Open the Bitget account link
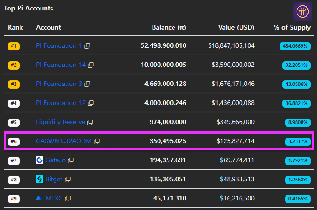This screenshot has width=317, height=210. click(54, 180)
